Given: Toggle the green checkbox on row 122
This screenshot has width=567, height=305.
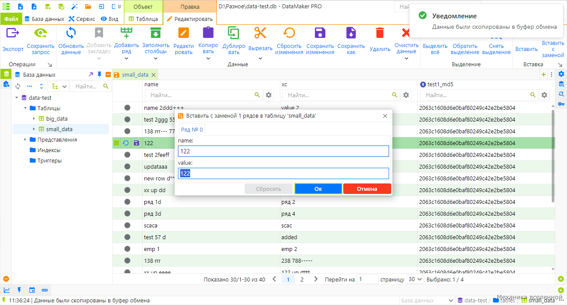Looking at the screenshot, I should pyautogui.click(x=116, y=143).
